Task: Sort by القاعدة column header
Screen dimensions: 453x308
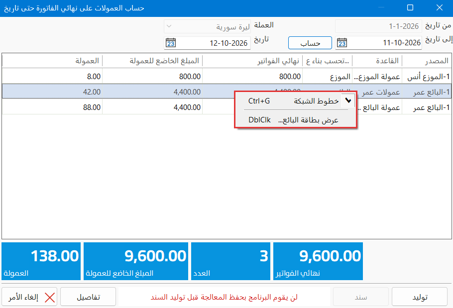Action: [377, 61]
